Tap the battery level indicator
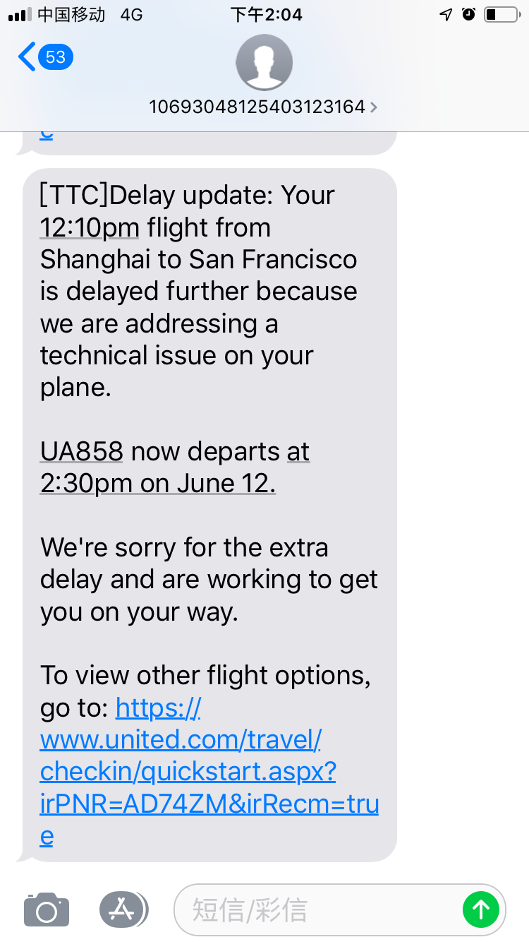Viewport: 529px width, 942px height. coord(501,15)
